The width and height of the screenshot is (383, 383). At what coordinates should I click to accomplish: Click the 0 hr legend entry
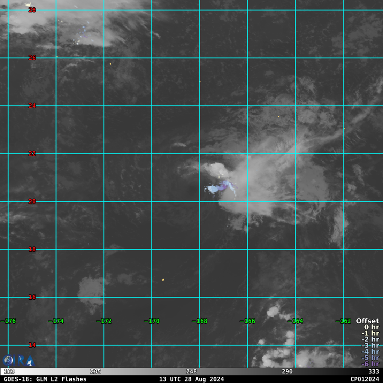click(372, 327)
